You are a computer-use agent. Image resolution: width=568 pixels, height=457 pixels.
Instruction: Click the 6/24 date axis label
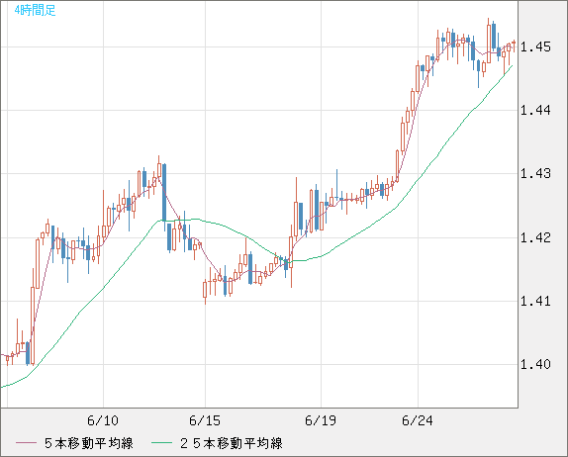418,420
